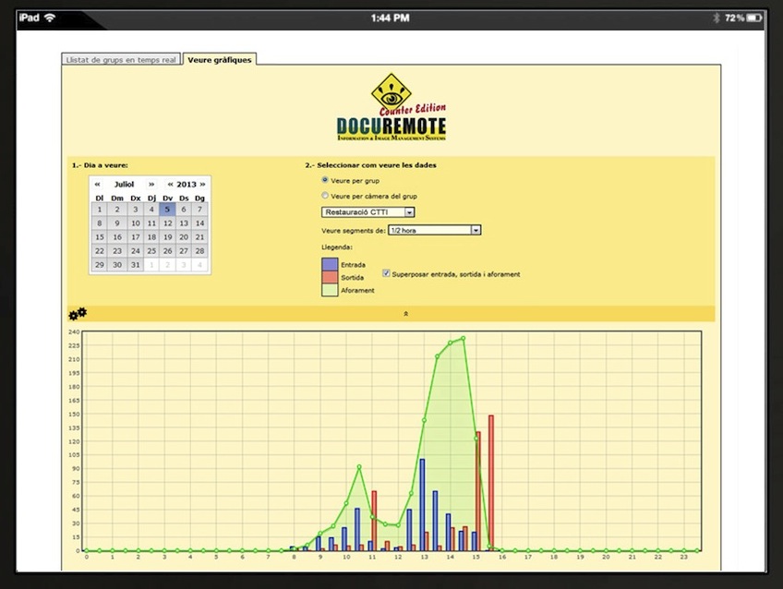Select the 'Veure gràfiques' tab
This screenshot has width=783, height=589.
[219, 60]
